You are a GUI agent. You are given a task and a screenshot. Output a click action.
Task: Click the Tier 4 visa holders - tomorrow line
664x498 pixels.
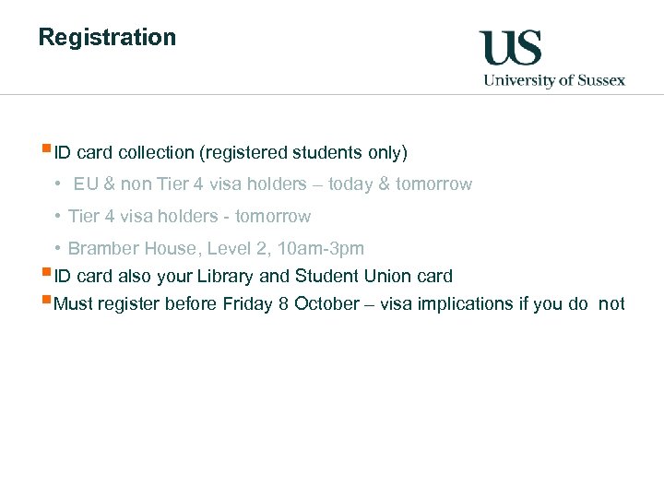click(x=189, y=217)
